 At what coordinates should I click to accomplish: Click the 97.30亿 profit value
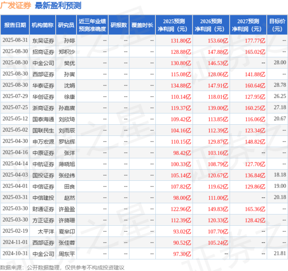[182, 254]
